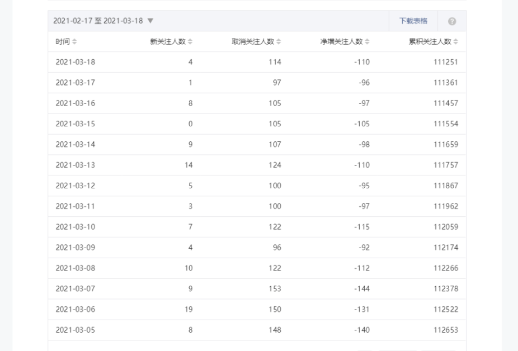Screen dimensions: 518x351
Task: Click the 累积关注人数 header label
Action: pyautogui.click(x=430, y=41)
